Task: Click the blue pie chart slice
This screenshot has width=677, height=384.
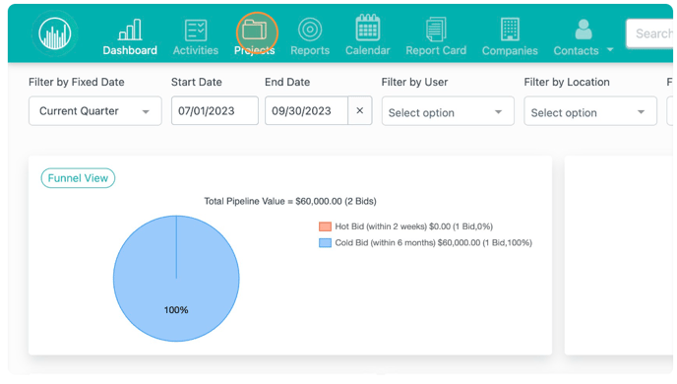Action: pyautogui.click(x=176, y=279)
